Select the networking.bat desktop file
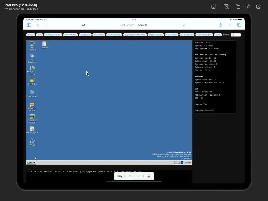The width and height of the screenshot is (268, 201). click(x=32, y=130)
